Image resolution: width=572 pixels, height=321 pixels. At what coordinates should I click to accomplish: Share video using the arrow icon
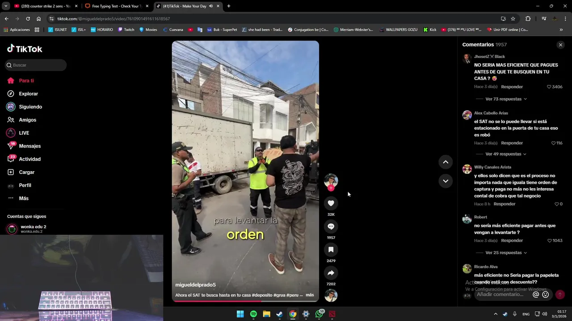pyautogui.click(x=331, y=273)
